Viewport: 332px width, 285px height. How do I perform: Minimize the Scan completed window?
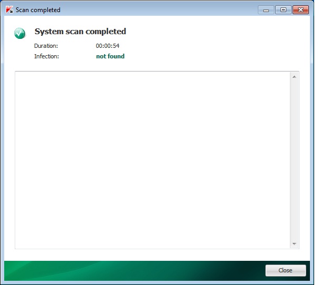[266, 9]
